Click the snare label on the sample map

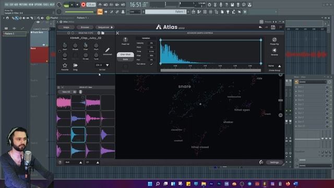[184, 86]
